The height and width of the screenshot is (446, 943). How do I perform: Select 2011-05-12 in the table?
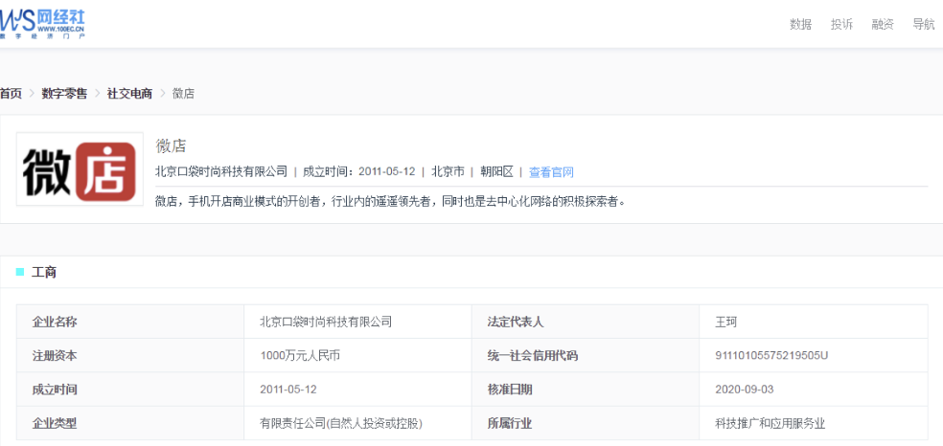pyautogui.click(x=288, y=389)
